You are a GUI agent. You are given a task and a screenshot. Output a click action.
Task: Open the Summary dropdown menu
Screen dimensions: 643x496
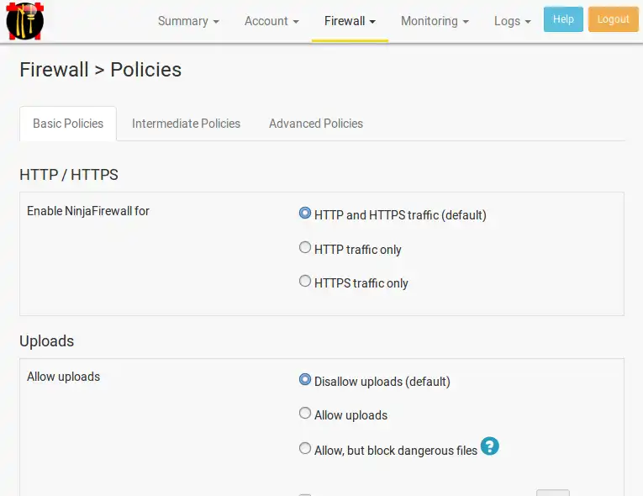[188, 21]
